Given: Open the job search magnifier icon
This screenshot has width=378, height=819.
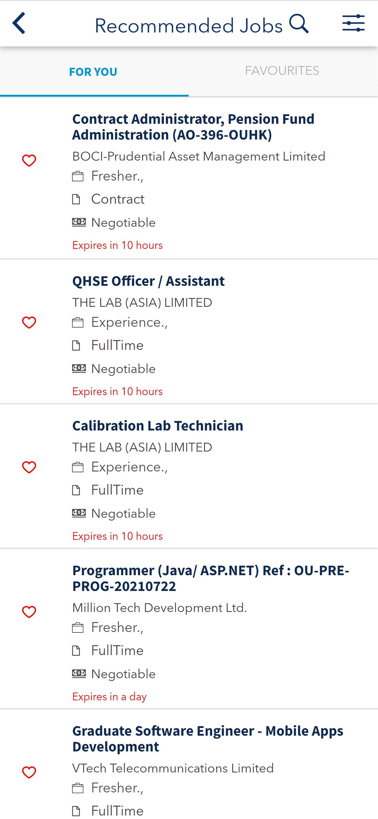Looking at the screenshot, I should 299,24.
